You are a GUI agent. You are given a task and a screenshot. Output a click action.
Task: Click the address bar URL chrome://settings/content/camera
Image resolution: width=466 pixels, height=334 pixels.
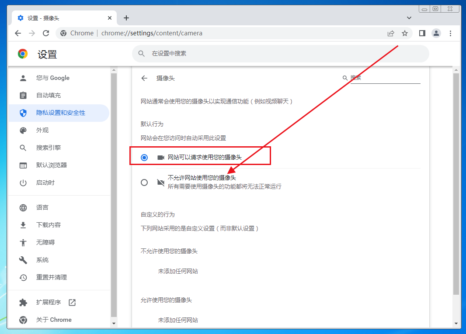coord(152,33)
